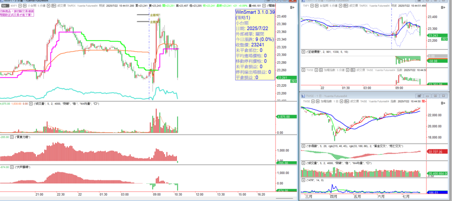Close the TWSE 1日 chart window
This screenshot has width=452, height=201.
click(444, 96)
